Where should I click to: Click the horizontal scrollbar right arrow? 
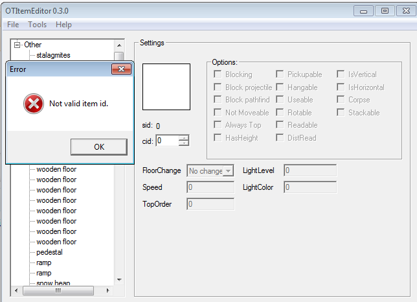(108, 290)
